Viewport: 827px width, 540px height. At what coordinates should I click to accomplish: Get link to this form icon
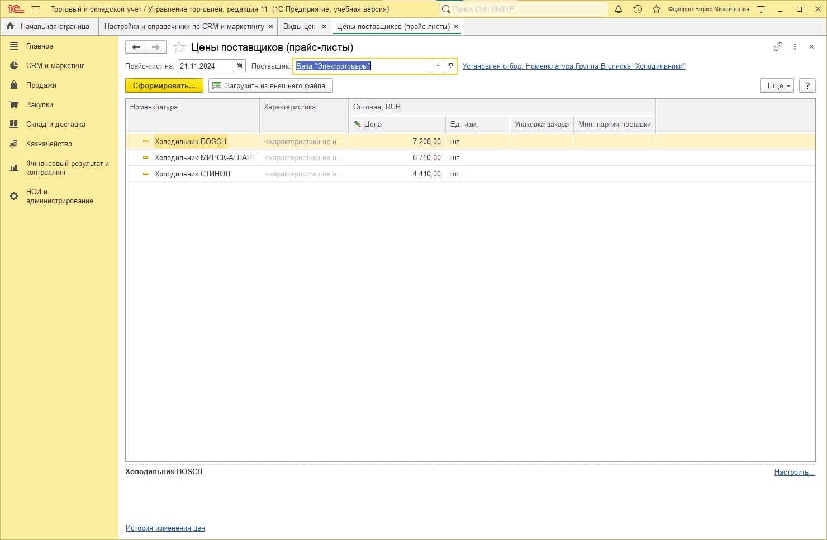point(778,47)
